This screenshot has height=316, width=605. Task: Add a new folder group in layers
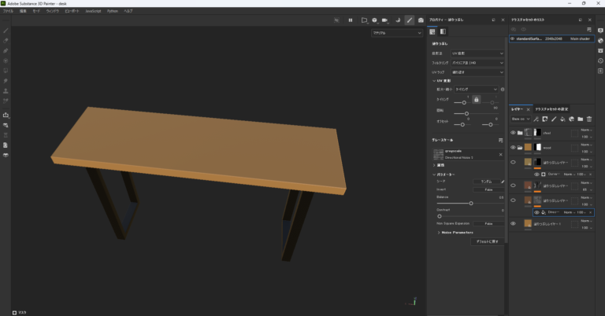580,119
